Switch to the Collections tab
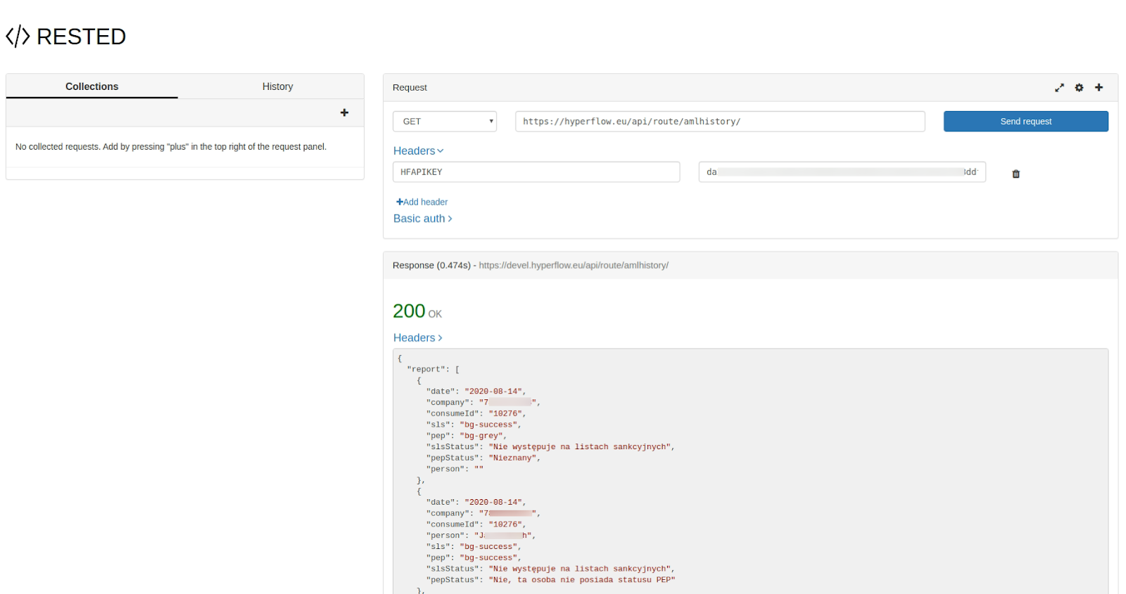The width and height of the screenshot is (1126, 594). 92,86
